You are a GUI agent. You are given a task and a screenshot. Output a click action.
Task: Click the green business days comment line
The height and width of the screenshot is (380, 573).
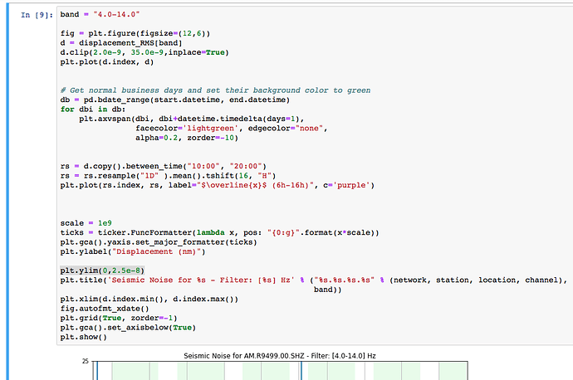coord(215,90)
